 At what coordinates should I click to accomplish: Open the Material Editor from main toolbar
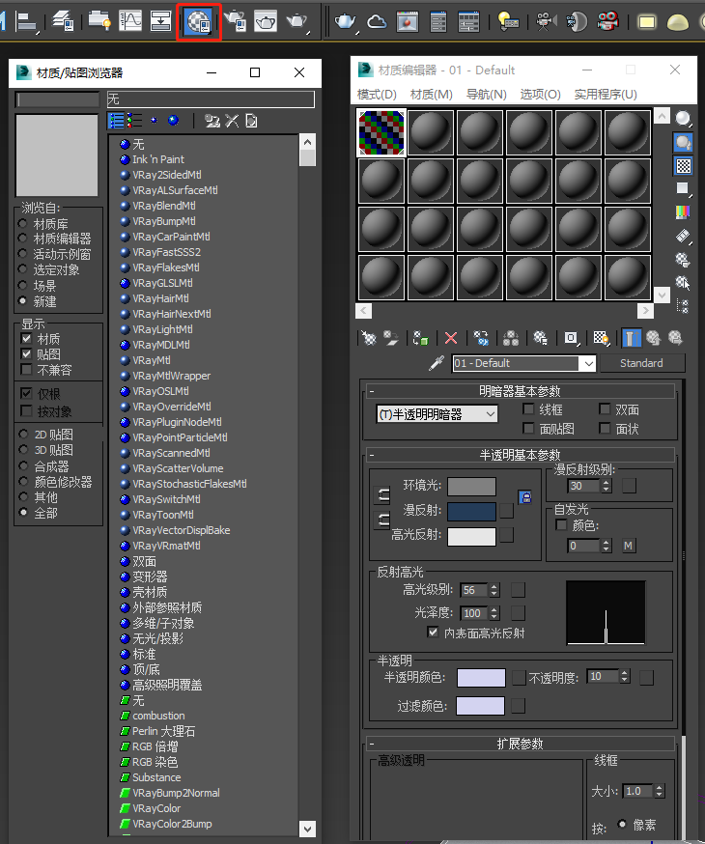coord(200,20)
